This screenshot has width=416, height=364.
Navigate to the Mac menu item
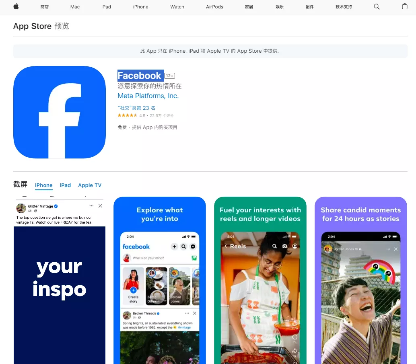75,7
